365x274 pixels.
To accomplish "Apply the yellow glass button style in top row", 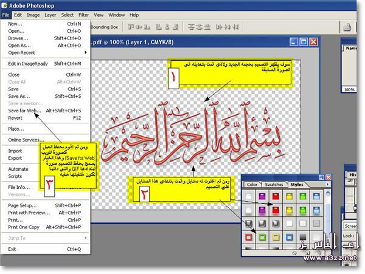I will [289, 196].
